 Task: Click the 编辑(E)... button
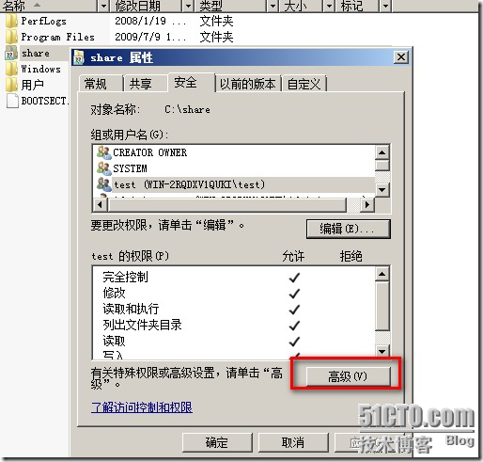349,229
